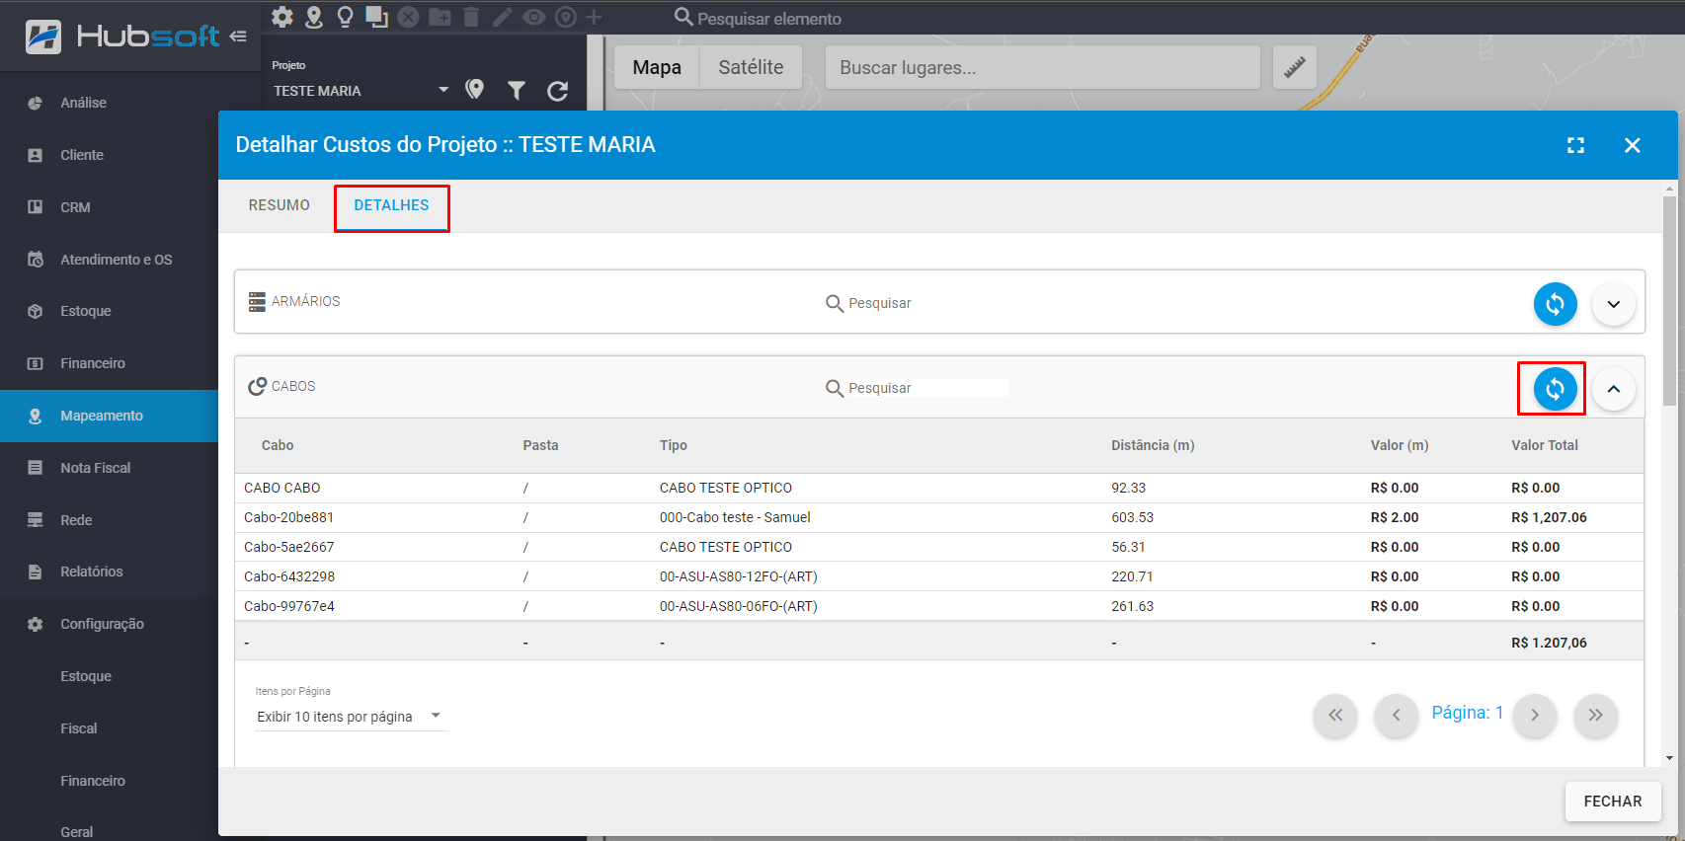The image size is (1685, 841).
Task: Open the Exibir 10 itens por página dropdown
Action: [x=351, y=717]
